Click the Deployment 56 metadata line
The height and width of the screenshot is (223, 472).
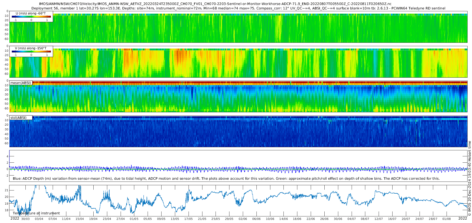point(238,8)
